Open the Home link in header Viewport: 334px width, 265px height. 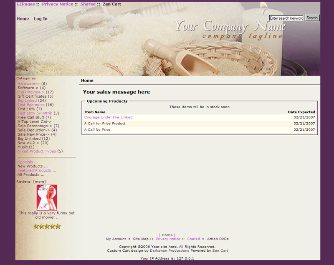pos(23,19)
